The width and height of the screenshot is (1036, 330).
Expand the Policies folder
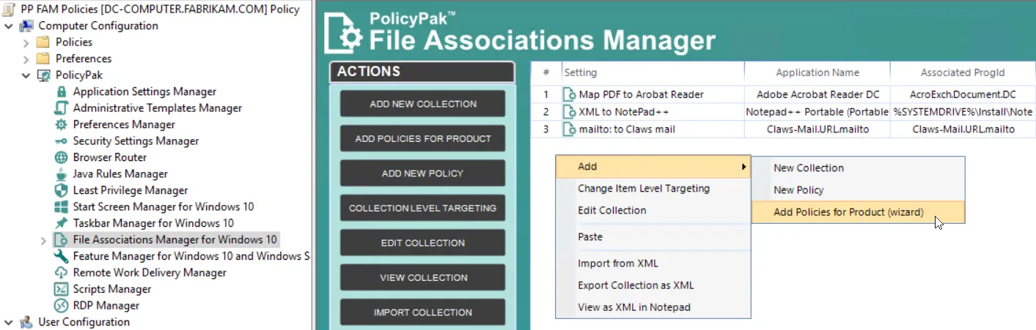26,42
